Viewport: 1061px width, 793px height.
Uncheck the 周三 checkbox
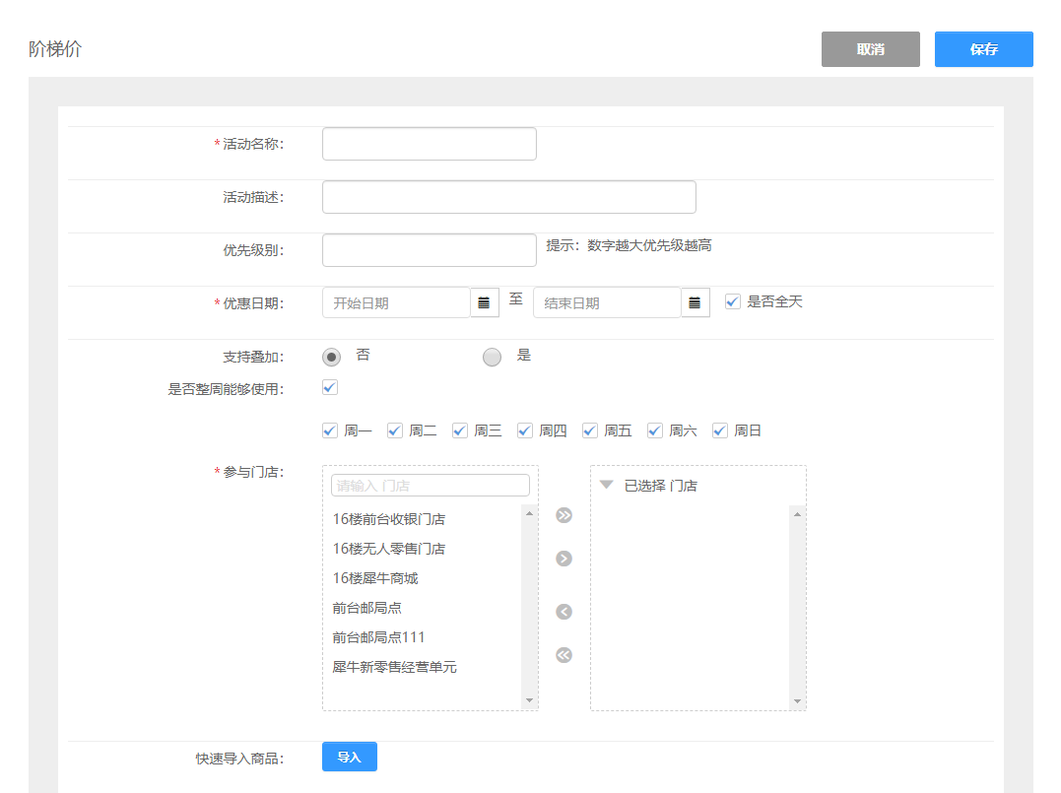click(459, 430)
